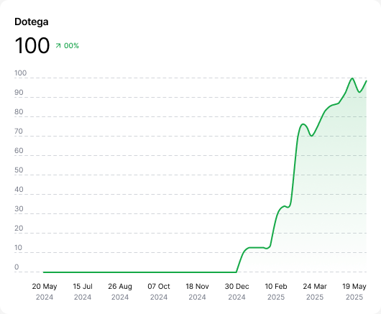Click the 18 Nov 2024 date label
This screenshot has height=314, width=381.
point(197,292)
